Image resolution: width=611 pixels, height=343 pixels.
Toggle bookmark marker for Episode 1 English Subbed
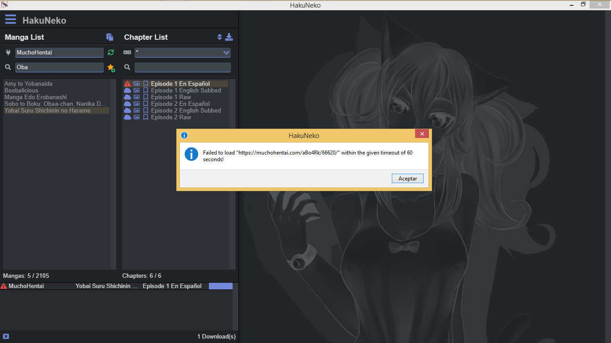click(x=145, y=90)
